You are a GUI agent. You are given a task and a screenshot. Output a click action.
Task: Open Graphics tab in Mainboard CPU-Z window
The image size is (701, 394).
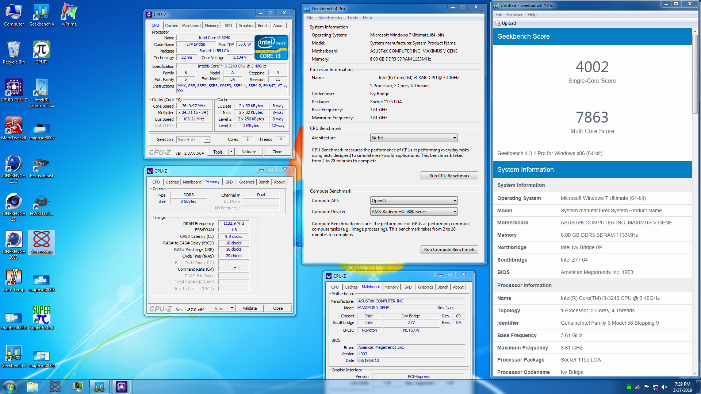[425, 287]
